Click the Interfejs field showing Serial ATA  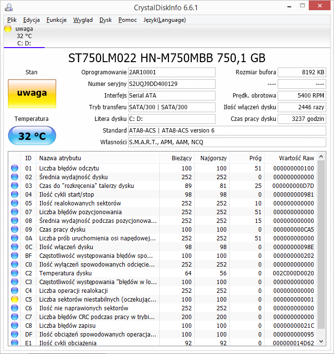[172, 96]
